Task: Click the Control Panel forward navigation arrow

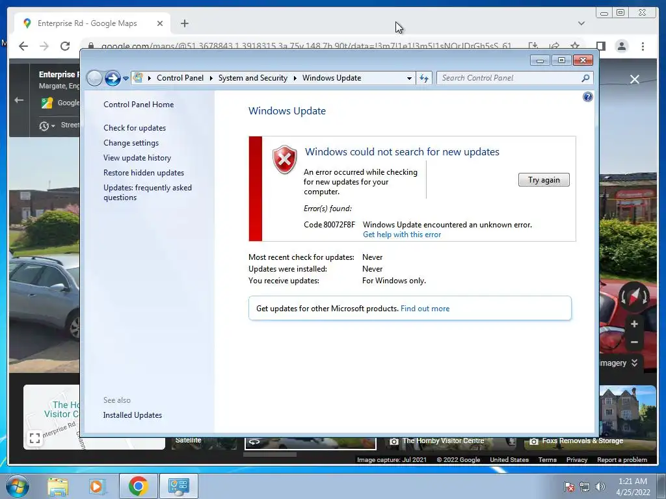Action: point(113,78)
